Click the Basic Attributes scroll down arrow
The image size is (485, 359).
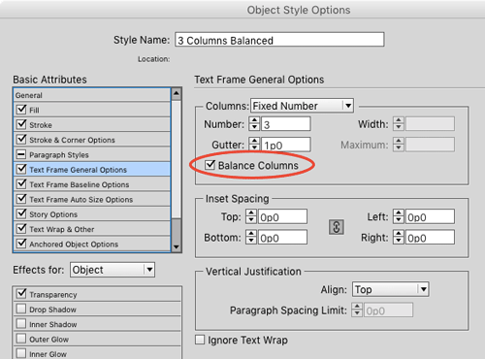point(177,246)
